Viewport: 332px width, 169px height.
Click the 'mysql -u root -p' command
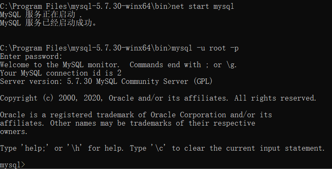[205, 48]
